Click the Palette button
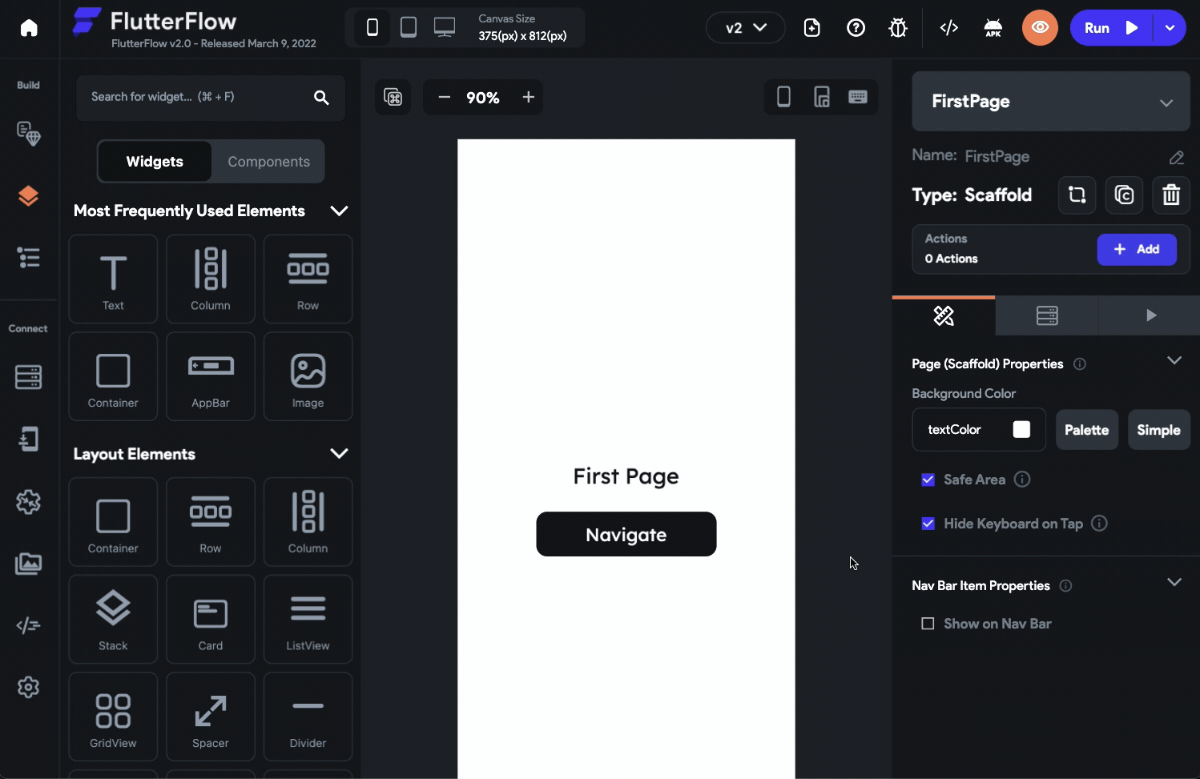The width and height of the screenshot is (1200, 779). tap(1086, 430)
